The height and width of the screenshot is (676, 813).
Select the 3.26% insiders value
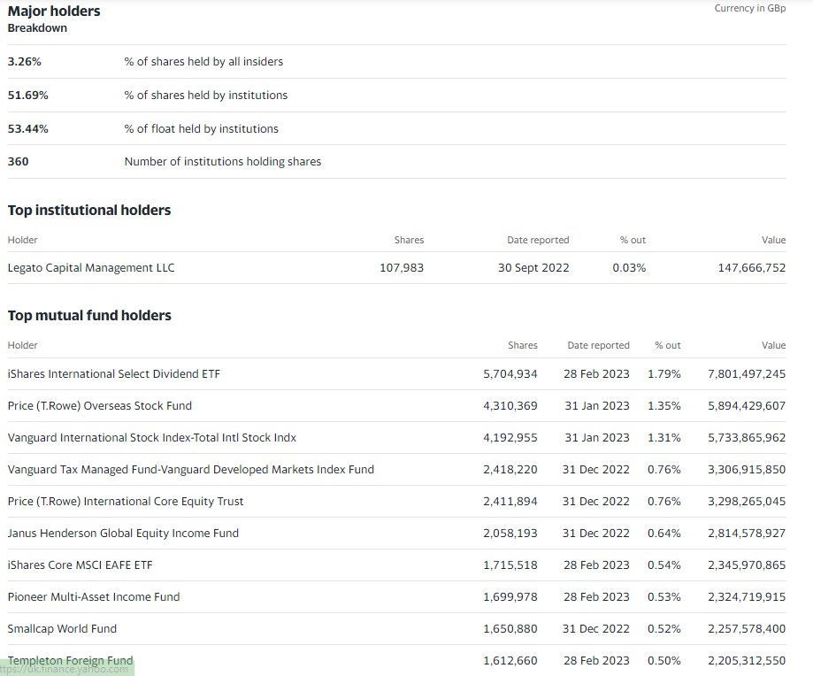click(25, 61)
